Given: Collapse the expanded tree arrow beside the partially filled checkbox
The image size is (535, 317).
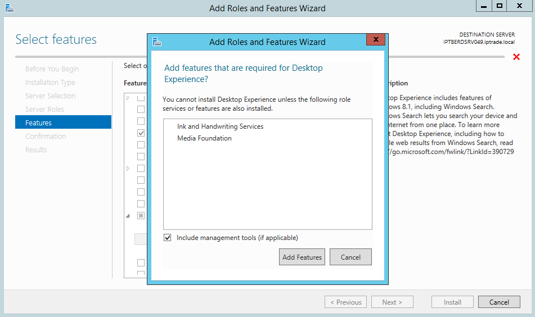Looking at the screenshot, I should click(x=128, y=216).
